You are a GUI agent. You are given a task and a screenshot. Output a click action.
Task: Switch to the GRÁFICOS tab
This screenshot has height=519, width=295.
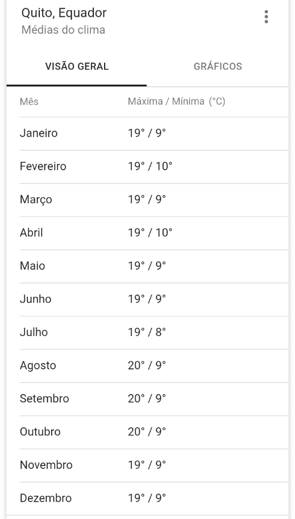pos(218,66)
